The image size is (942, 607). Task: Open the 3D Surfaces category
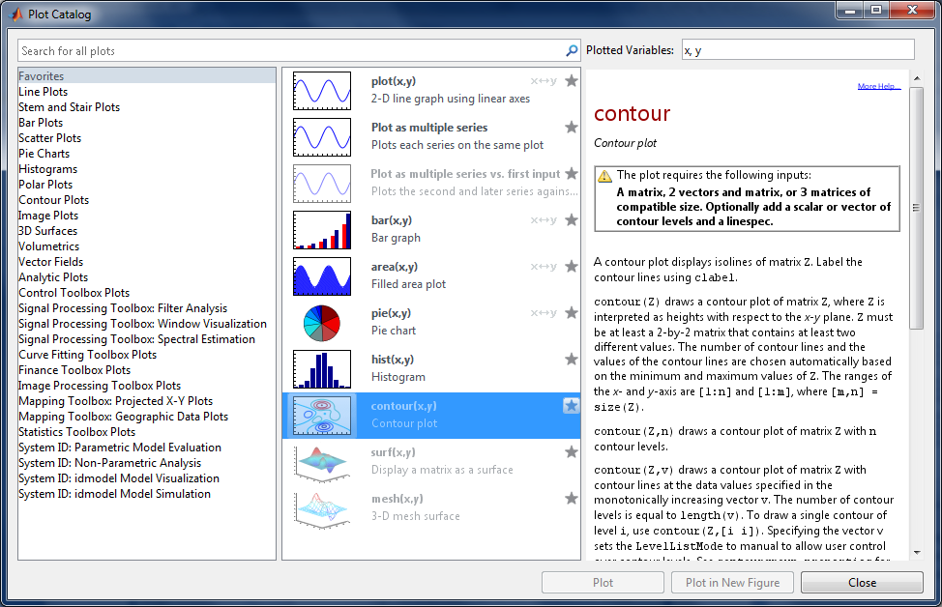47,231
